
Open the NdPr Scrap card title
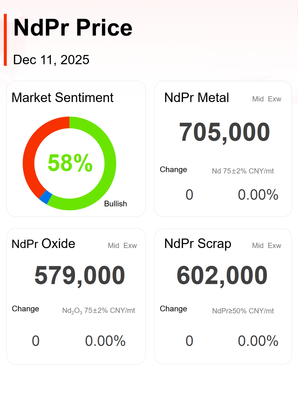click(198, 244)
